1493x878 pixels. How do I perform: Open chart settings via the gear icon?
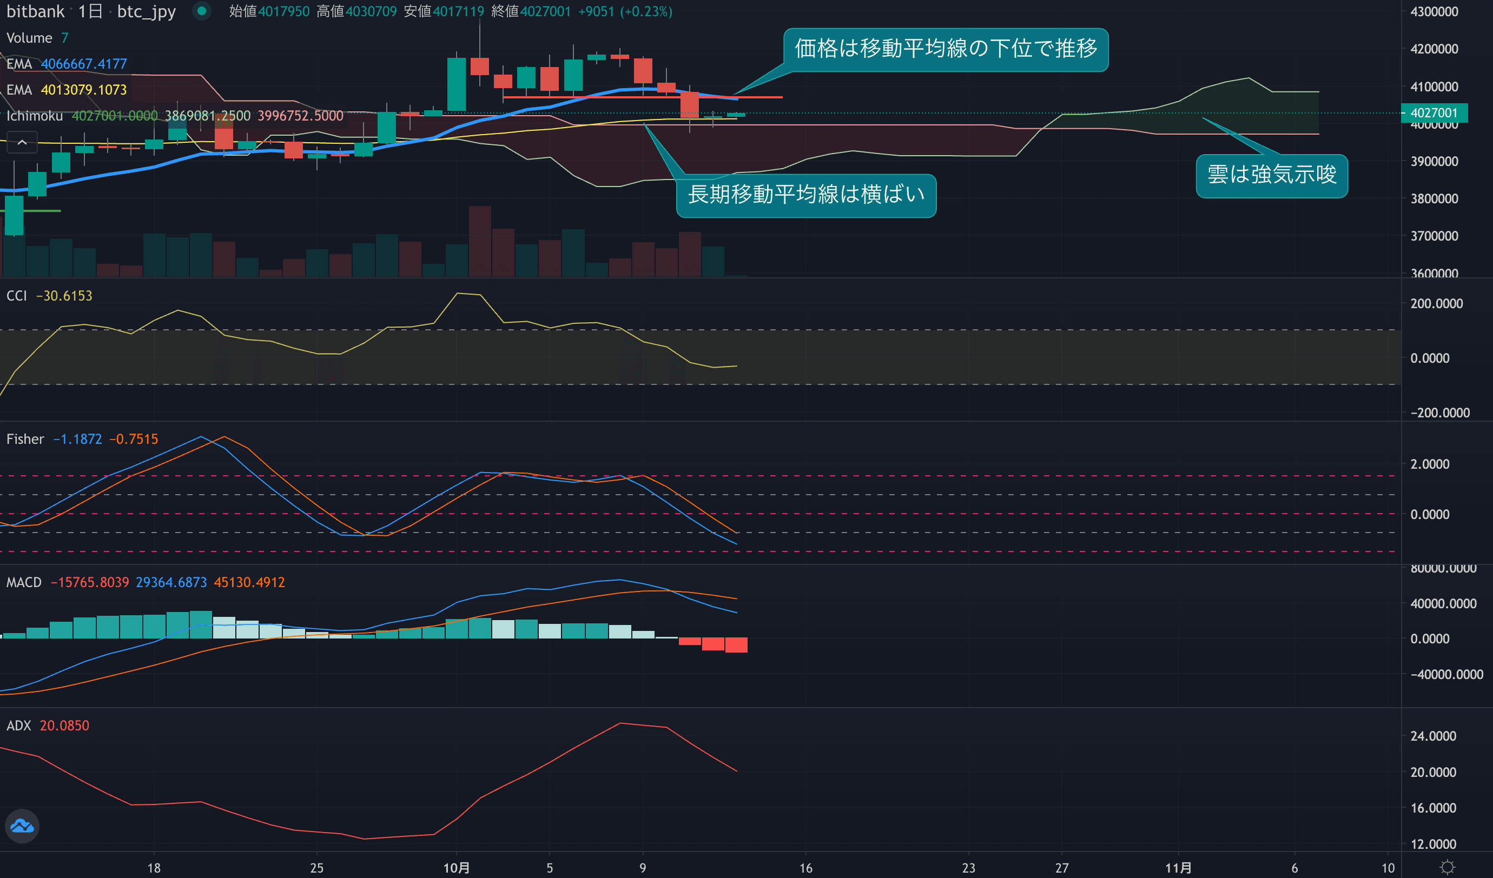click(x=1448, y=867)
